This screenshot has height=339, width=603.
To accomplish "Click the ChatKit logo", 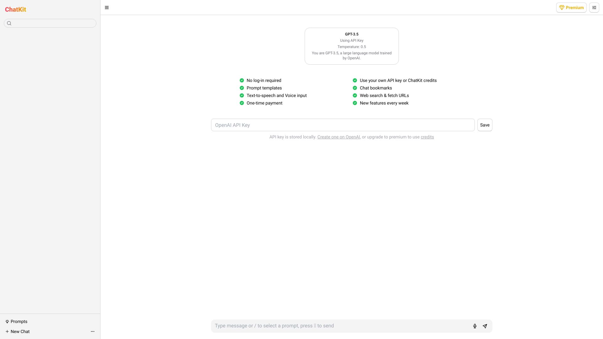I will click(x=15, y=9).
